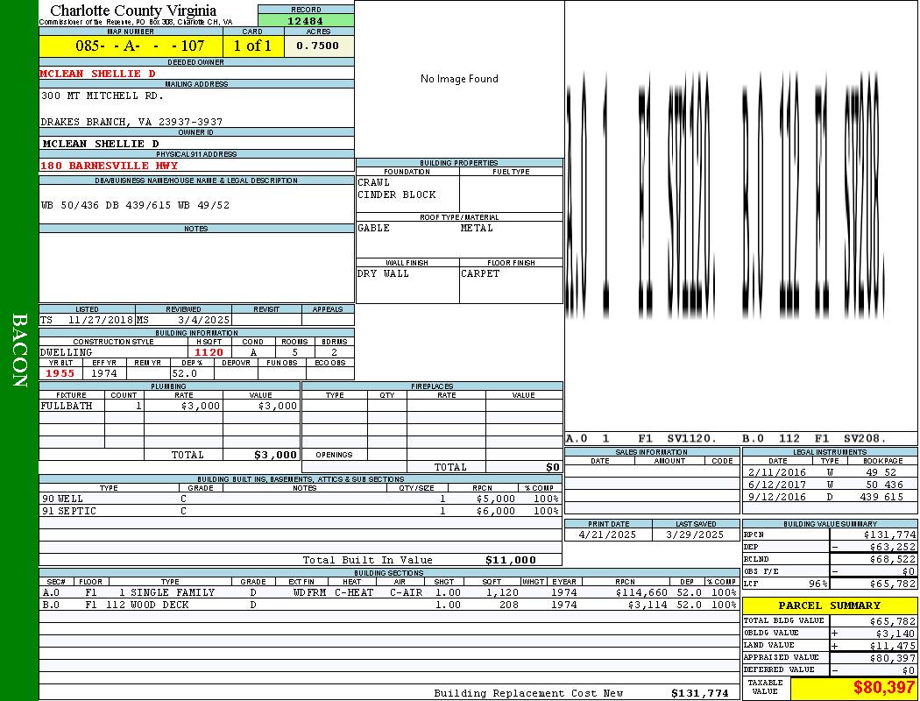Click the DEP value $63,252
920x701 pixels.
(893, 547)
